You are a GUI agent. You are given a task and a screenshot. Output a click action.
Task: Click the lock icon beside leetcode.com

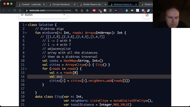27,10
